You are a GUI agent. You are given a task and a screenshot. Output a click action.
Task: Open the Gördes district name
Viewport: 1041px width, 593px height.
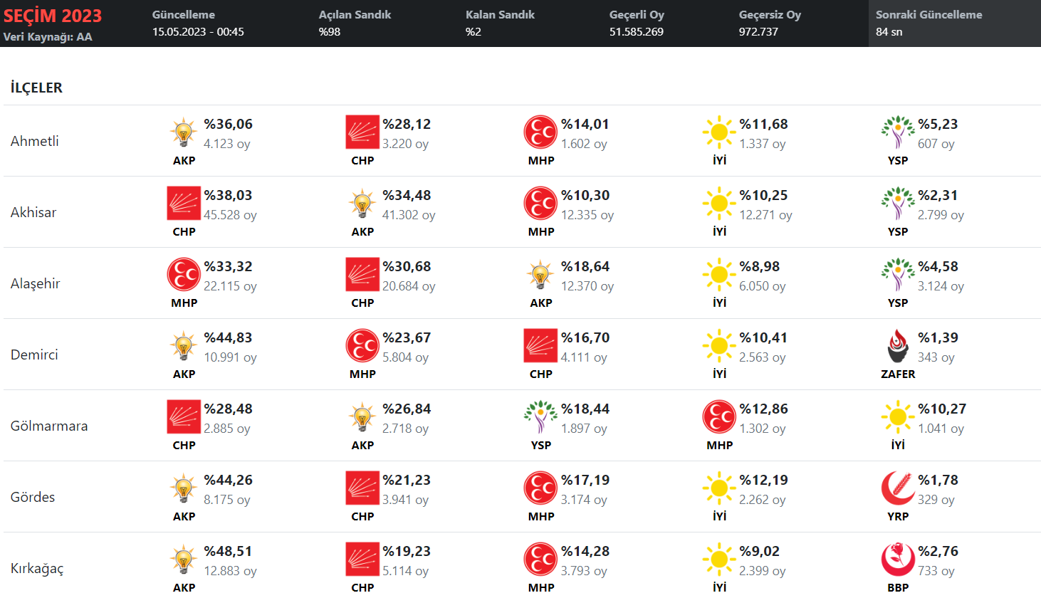tap(33, 497)
